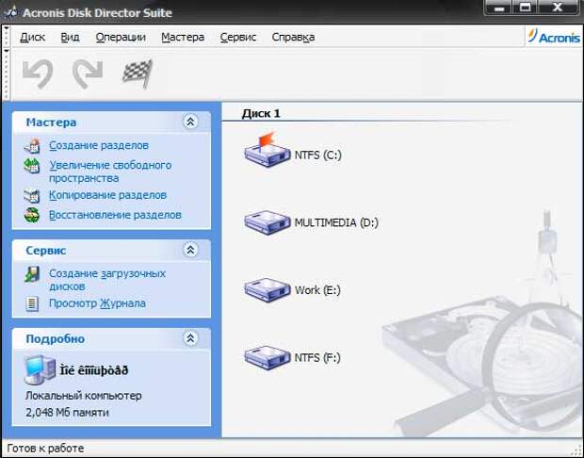
Task: Click the Готов к работе status text
Action: point(45,449)
